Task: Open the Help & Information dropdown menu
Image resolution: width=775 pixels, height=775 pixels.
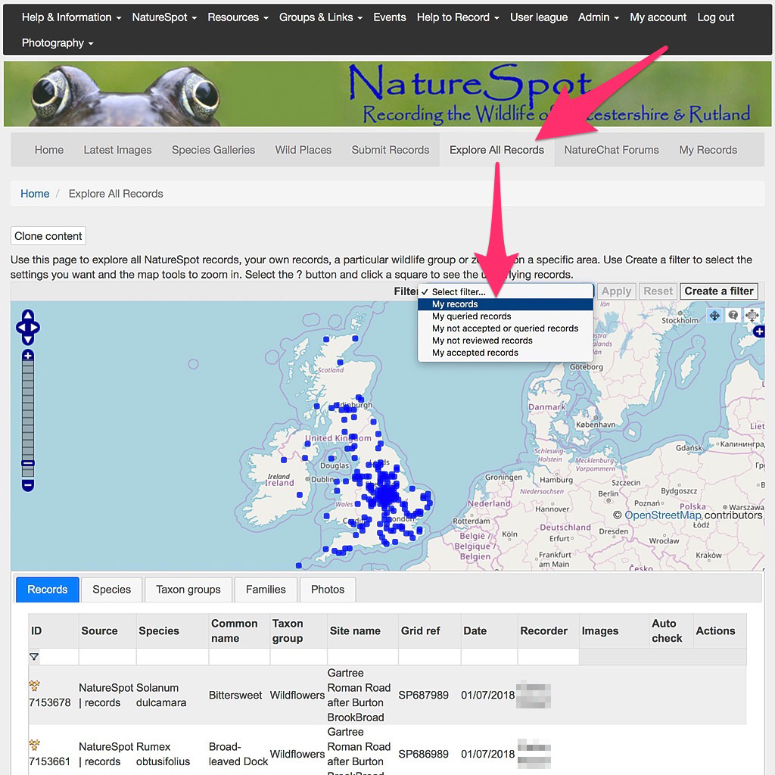Action: point(71,17)
